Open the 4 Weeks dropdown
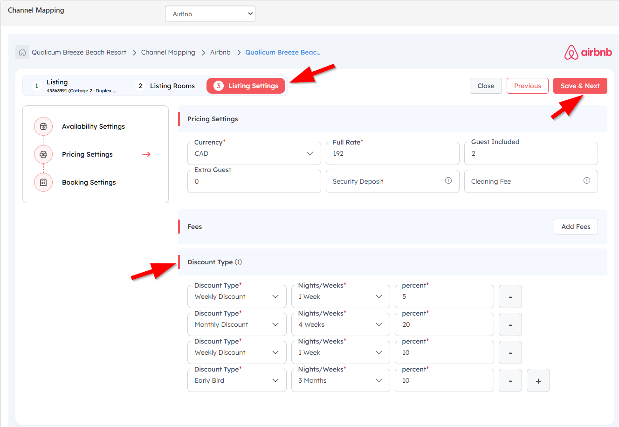The width and height of the screenshot is (619, 427). (x=341, y=324)
